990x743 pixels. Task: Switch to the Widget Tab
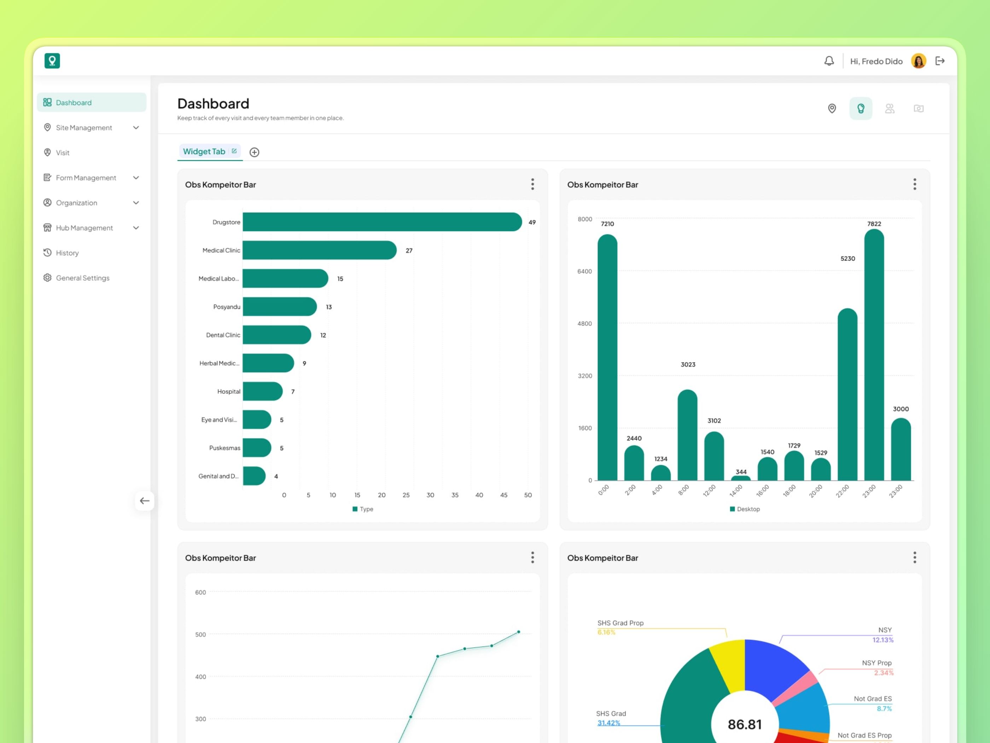[x=204, y=151]
